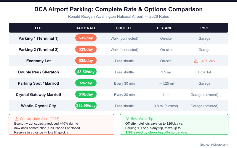Click the Construction Alert warning triangle icon

coord(17,118)
